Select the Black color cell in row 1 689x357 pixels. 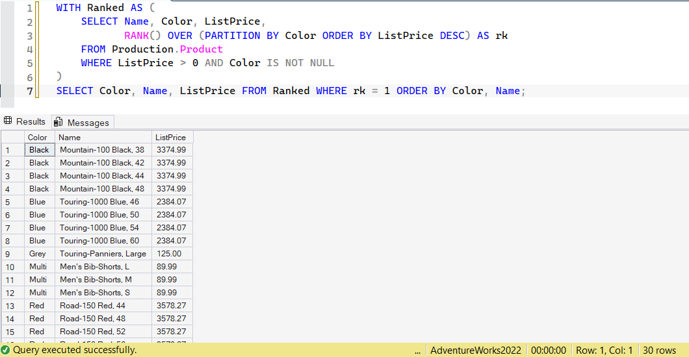click(40, 150)
